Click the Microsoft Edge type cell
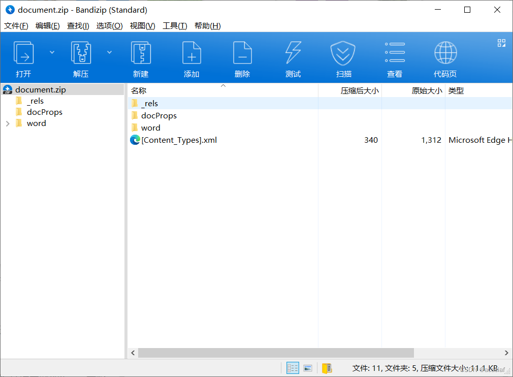Viewport: 513px width, 377px height. tap(479, 140)
